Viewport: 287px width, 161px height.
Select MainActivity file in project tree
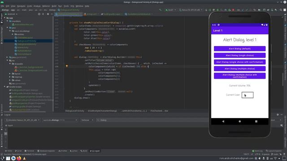click(x=23, y=47)
